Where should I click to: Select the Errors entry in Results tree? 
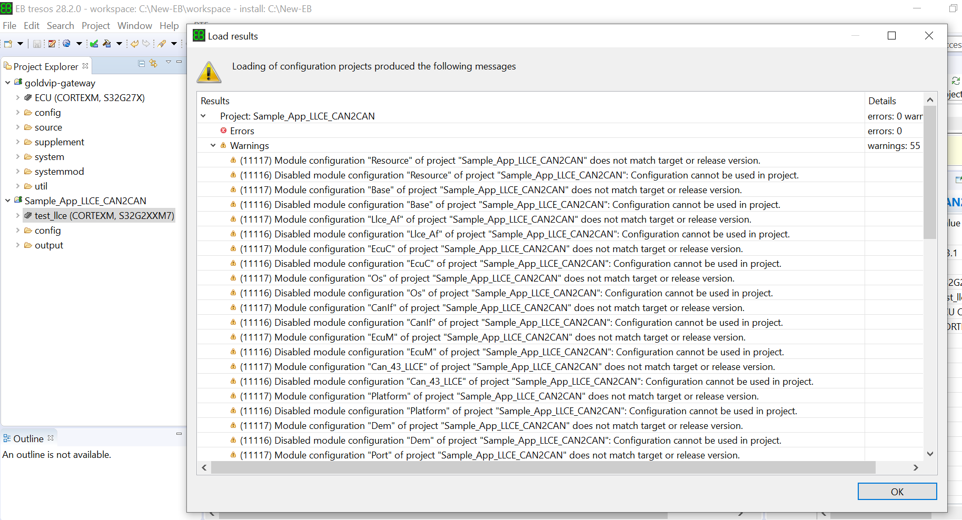242,131
